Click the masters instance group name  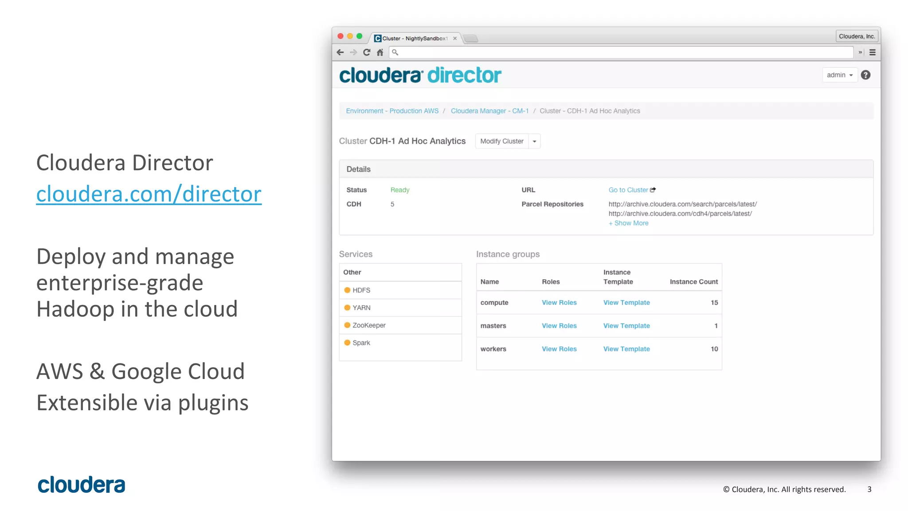tap(493, 326)
